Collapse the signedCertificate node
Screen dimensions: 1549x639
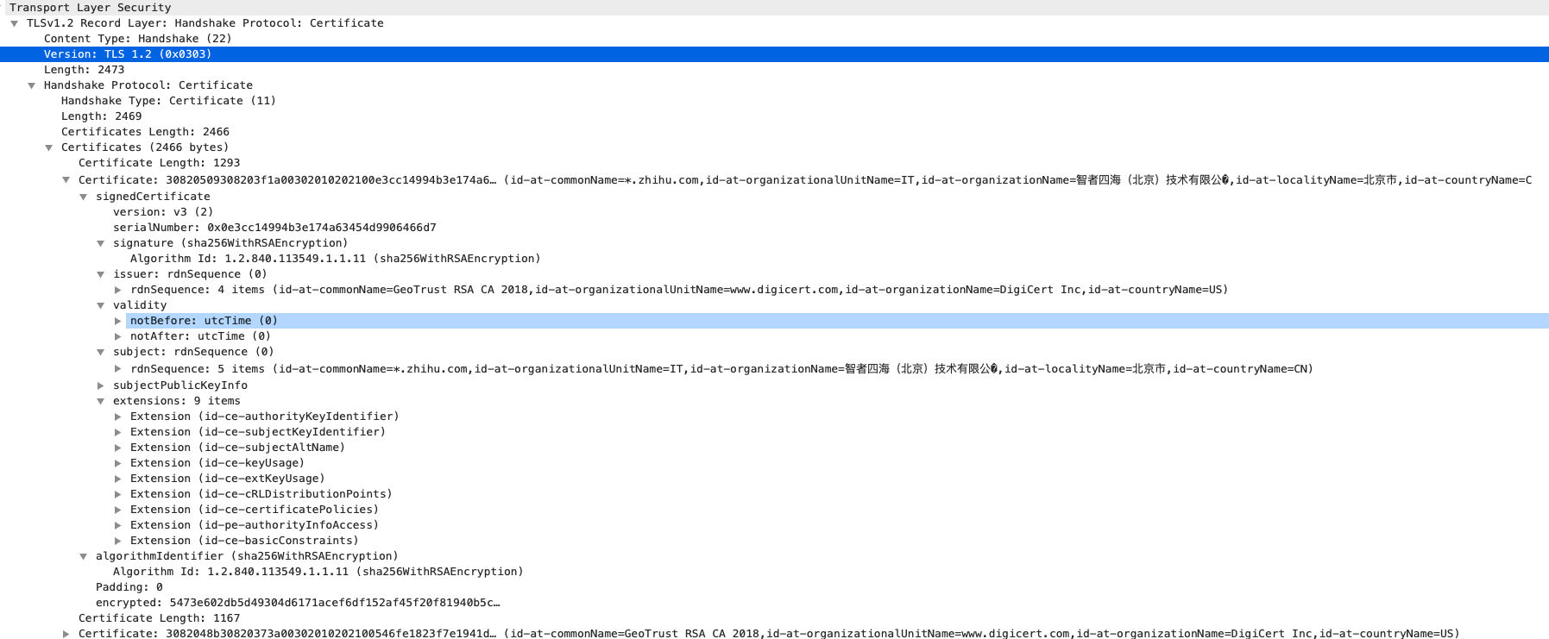(x=83, y=197)
